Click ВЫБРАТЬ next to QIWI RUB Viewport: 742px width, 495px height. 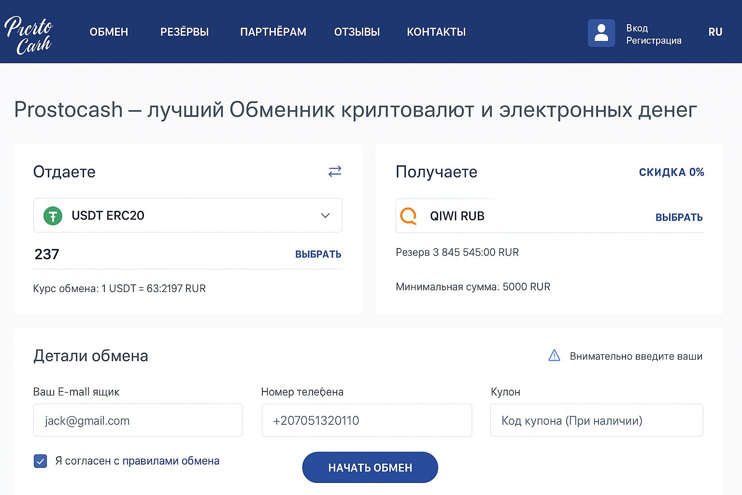(x=679, y=217)
